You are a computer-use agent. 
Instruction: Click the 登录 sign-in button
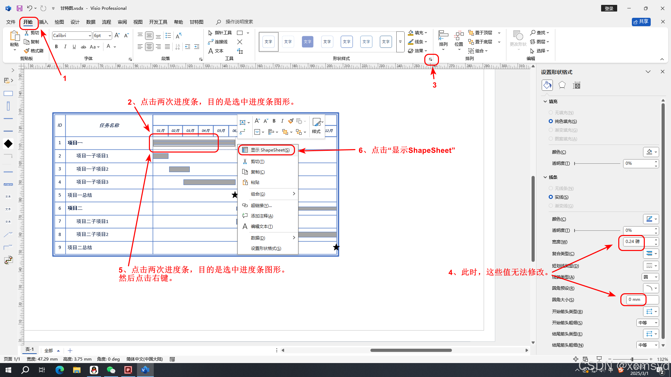click(609, 8)
